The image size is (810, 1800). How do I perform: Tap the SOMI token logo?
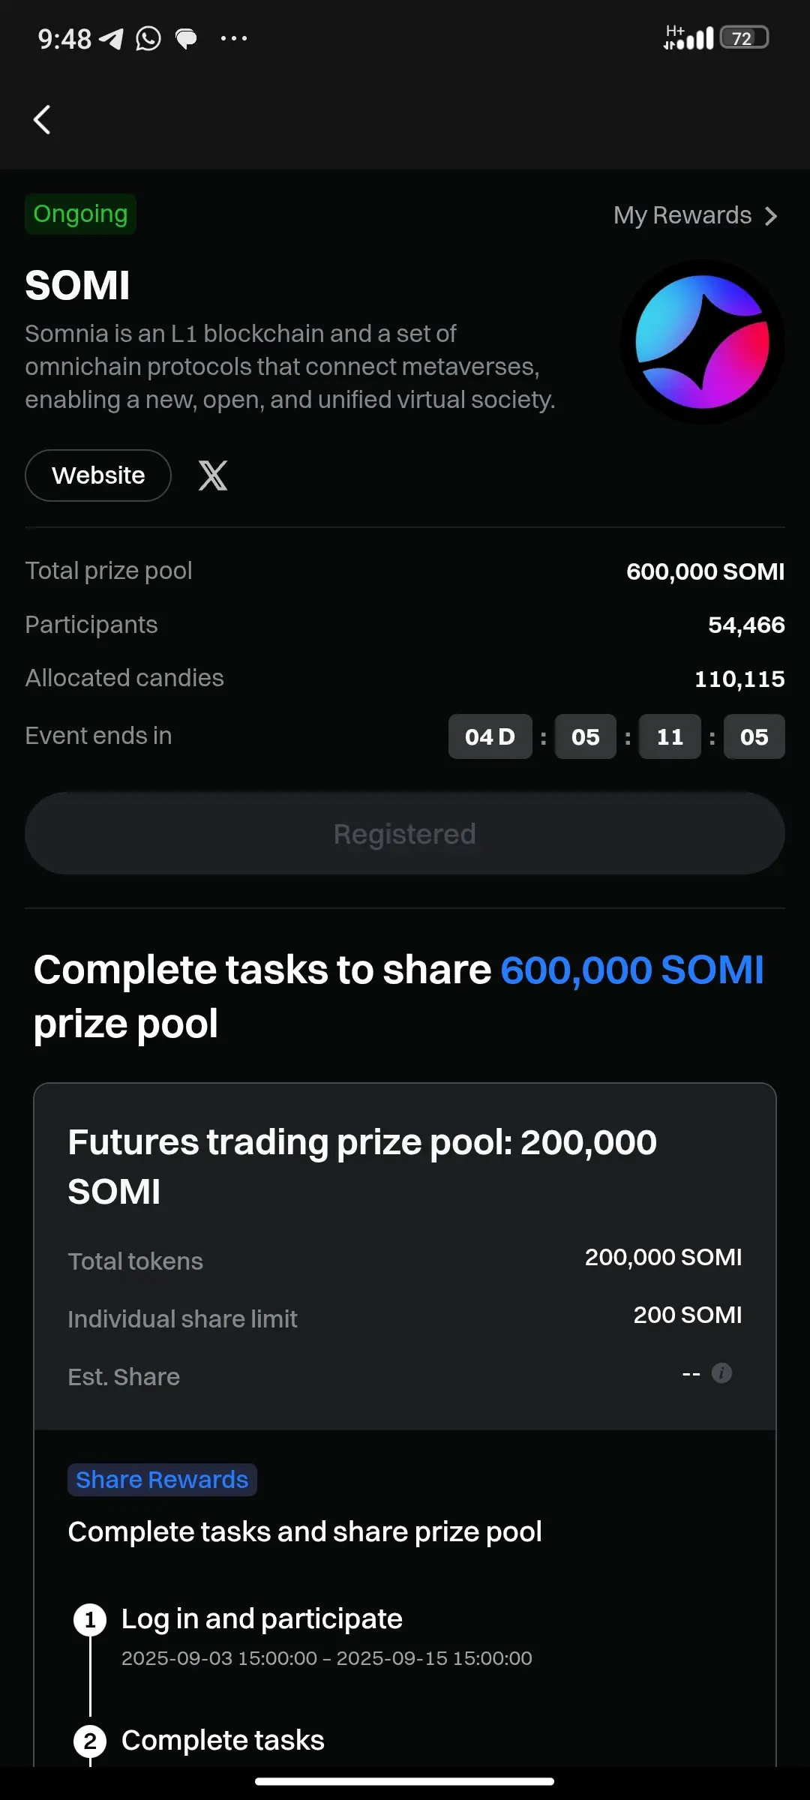pyautogui.click(x=702, y=342)
